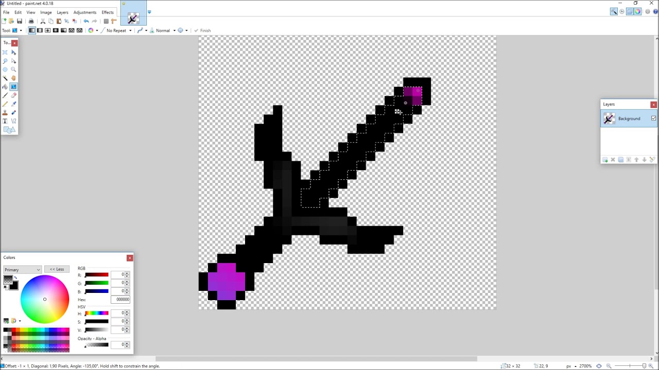Open the Layers menu
The image size is (659, 370).
pos(62,12)
